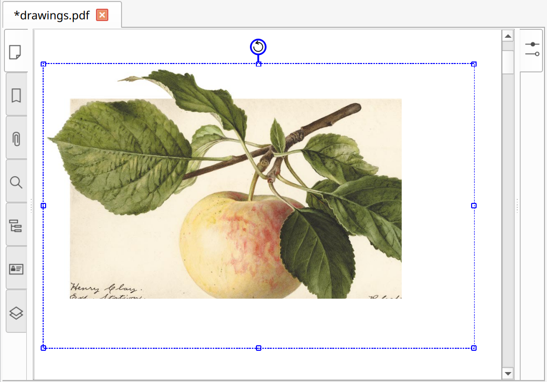Click the vertical scrollbar thumb
Screen dimensions: 547x382
tap(508, 62)
